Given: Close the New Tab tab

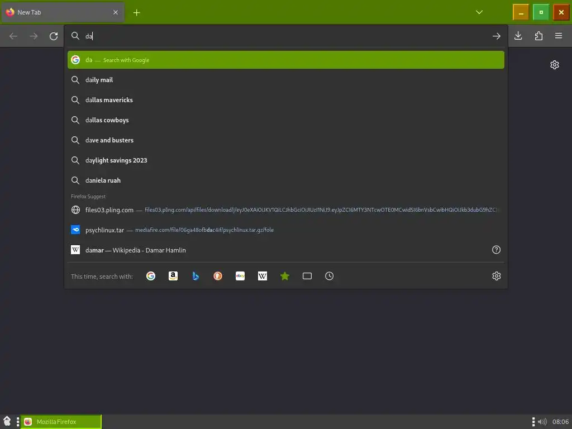Looking at the screenshot, I should 116,12.
